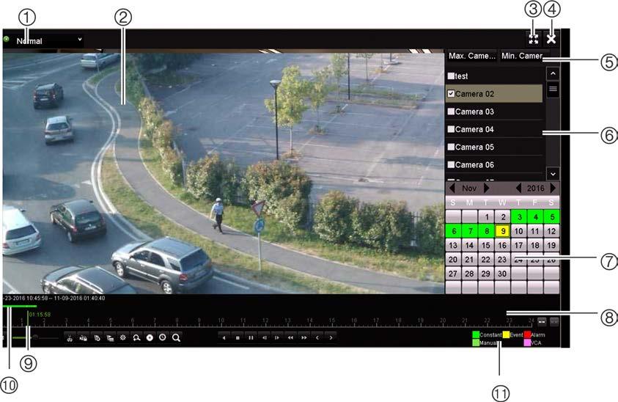Click the gear icon in playback toolbar
This screenshot has width=618, height=402.
[123, 337]
